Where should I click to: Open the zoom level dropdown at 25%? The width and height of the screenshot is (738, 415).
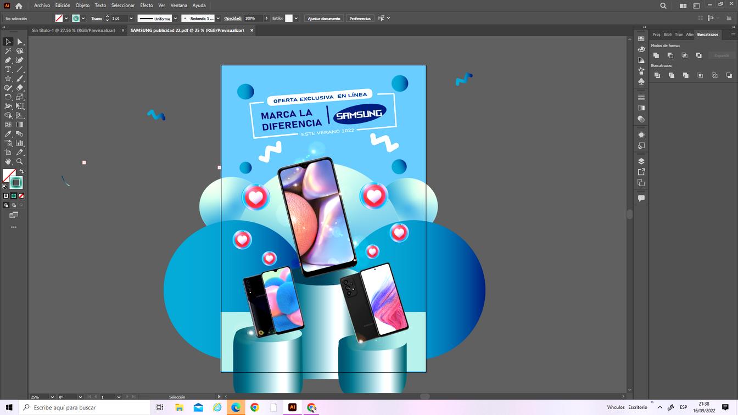click(52, 397)
